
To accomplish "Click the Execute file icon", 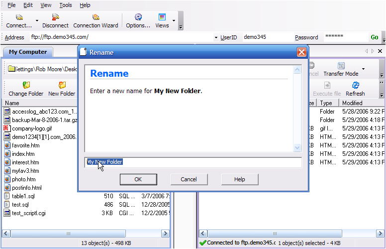I will (327, 85).
